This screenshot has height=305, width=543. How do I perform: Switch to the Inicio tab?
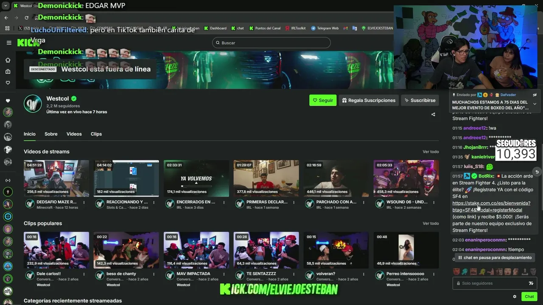pos(30,134)
